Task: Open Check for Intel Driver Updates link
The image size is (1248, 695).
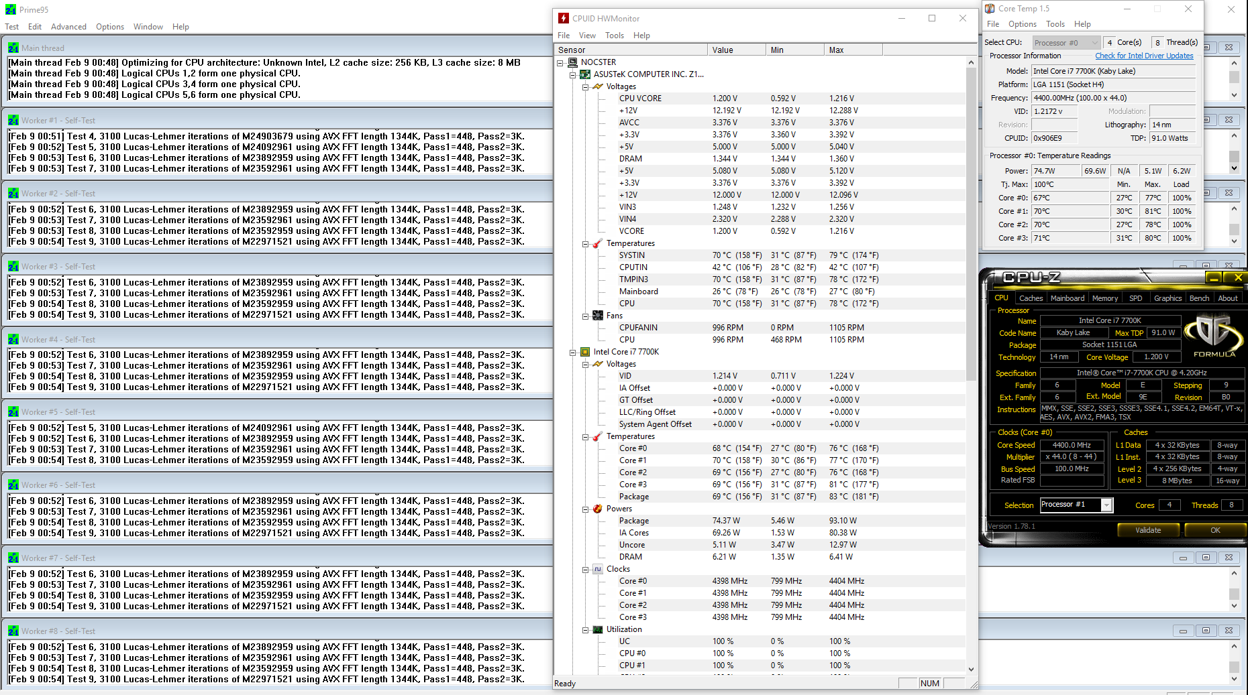Action: [x=1145, y=56]
